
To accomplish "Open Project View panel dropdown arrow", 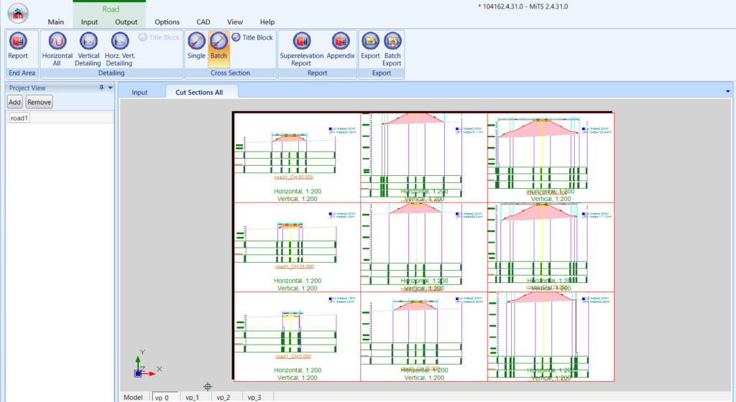I will pyautogui.click(x=110, y=88).
